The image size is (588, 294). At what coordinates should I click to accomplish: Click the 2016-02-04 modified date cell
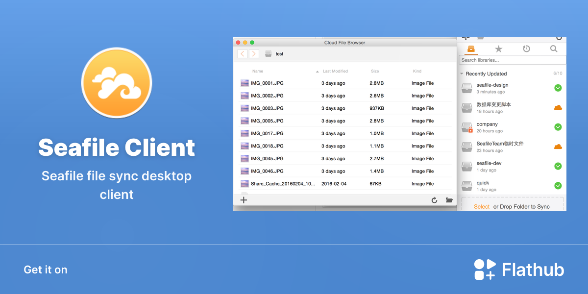[334, 184]
